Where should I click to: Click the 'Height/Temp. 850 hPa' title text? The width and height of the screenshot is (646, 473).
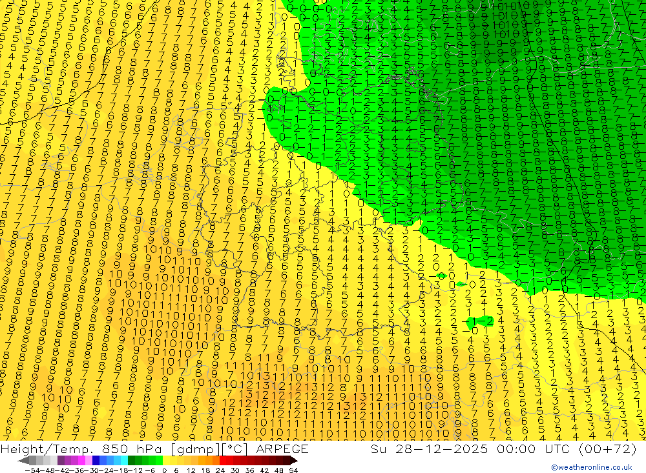[81, 449]
